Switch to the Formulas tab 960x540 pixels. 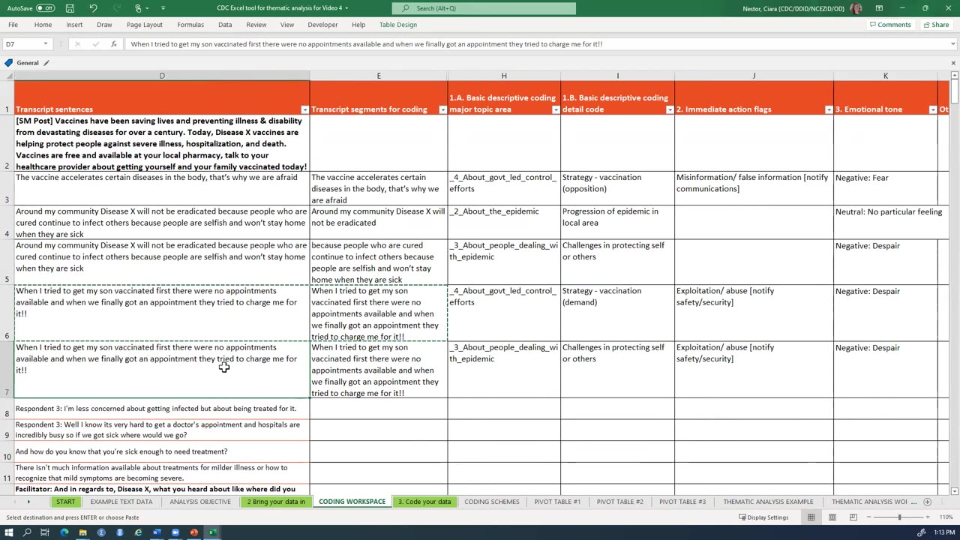pos(190,25)
